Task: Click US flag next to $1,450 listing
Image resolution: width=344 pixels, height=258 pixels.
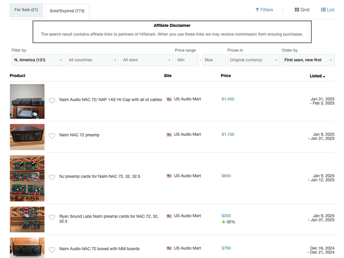Action: 169,99
